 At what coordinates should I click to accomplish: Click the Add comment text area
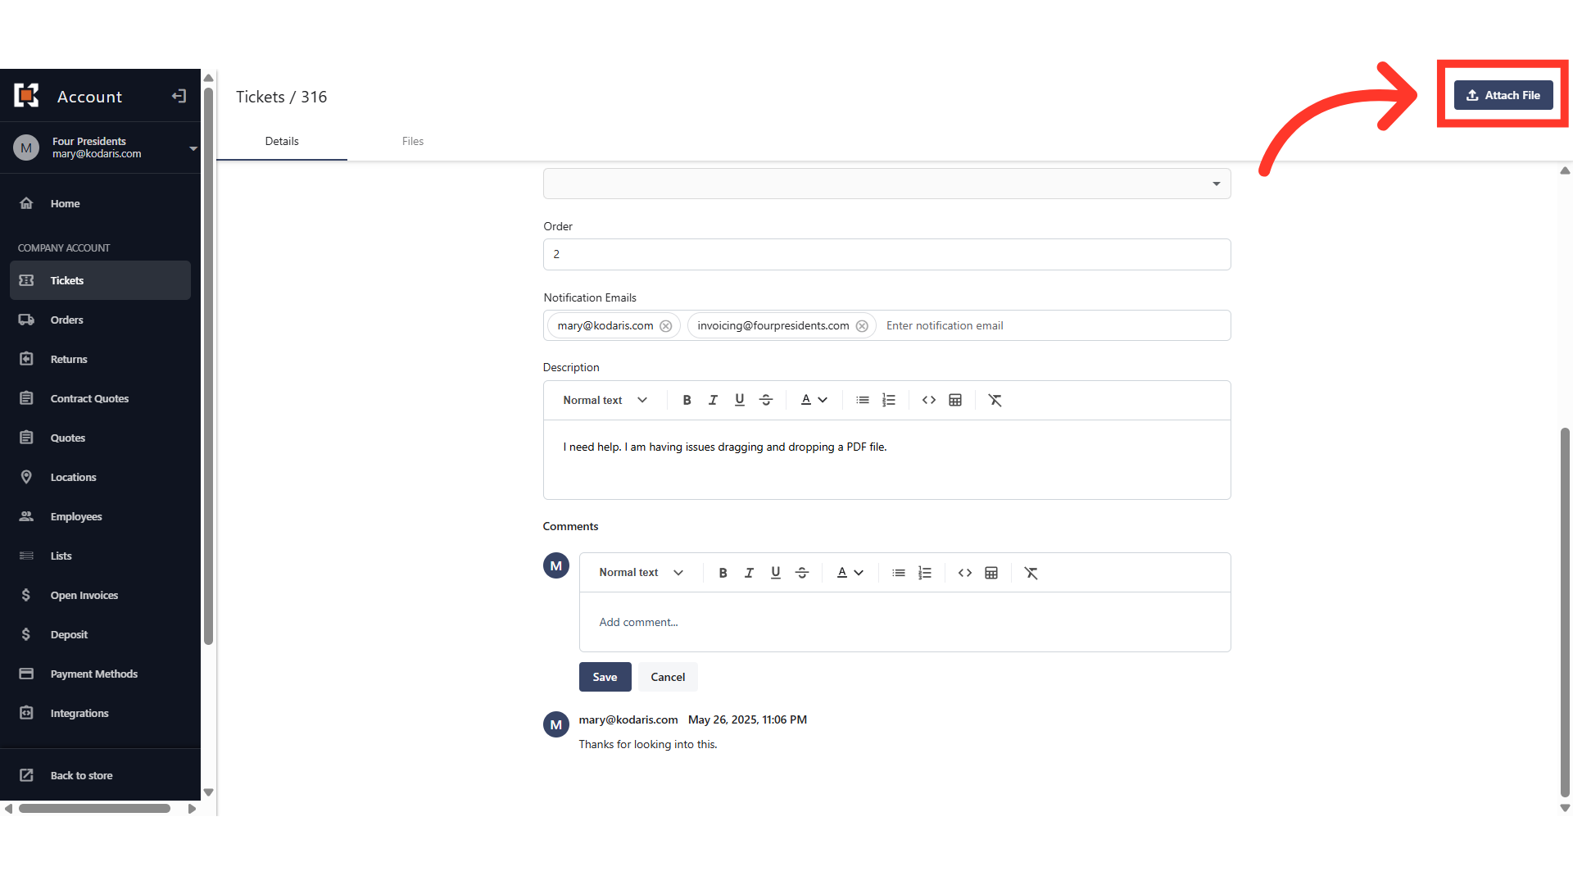tap(904, 622)
